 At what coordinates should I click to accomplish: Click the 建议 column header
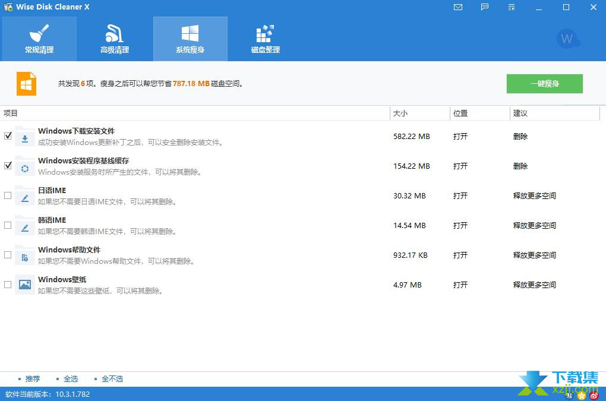tap(555, 113)
